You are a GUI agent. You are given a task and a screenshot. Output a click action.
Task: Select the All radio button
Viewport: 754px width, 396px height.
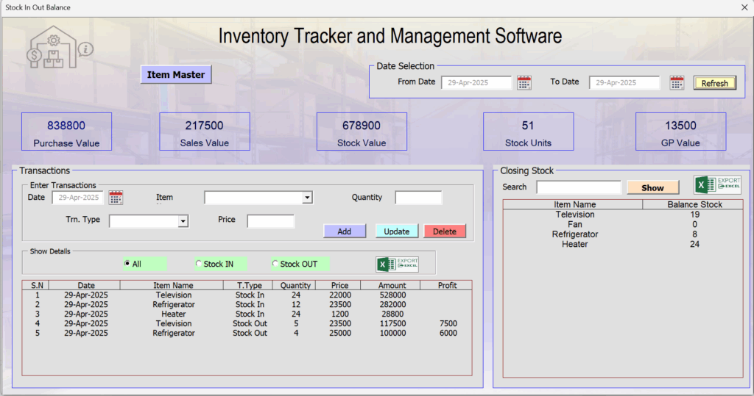128,264
